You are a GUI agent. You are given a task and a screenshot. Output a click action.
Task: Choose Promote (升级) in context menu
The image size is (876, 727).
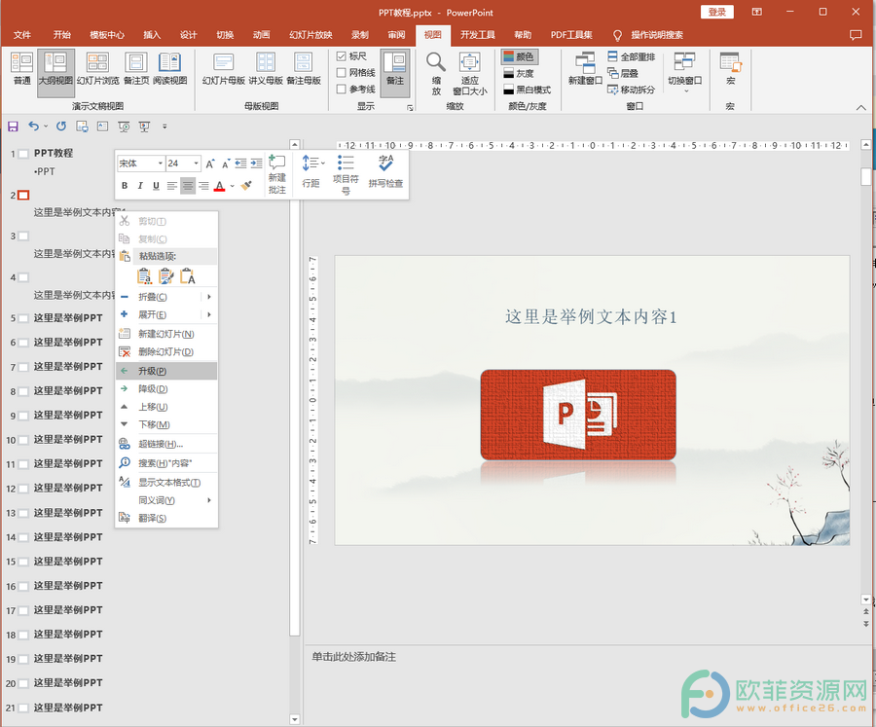(x=166, y=371)
